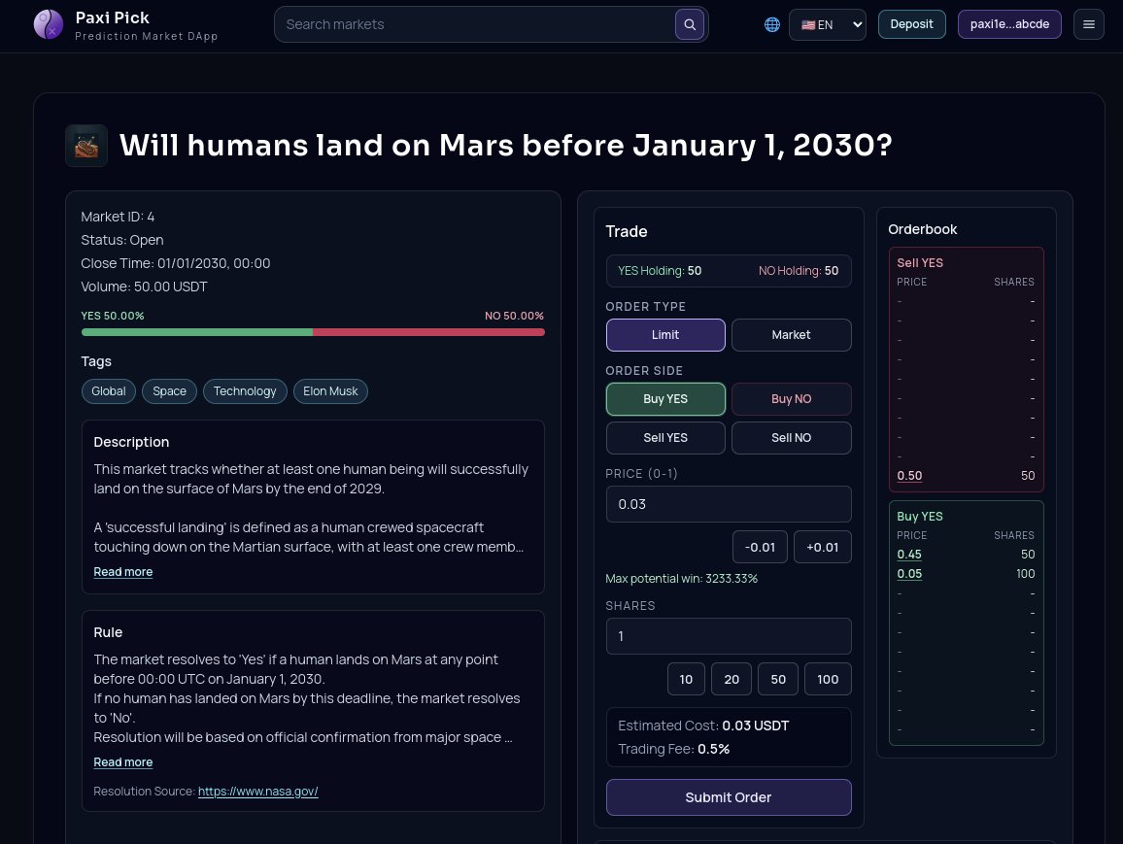The image size is (1123, 844).
Task: Select the Market order type
Action: coord(792,335)
